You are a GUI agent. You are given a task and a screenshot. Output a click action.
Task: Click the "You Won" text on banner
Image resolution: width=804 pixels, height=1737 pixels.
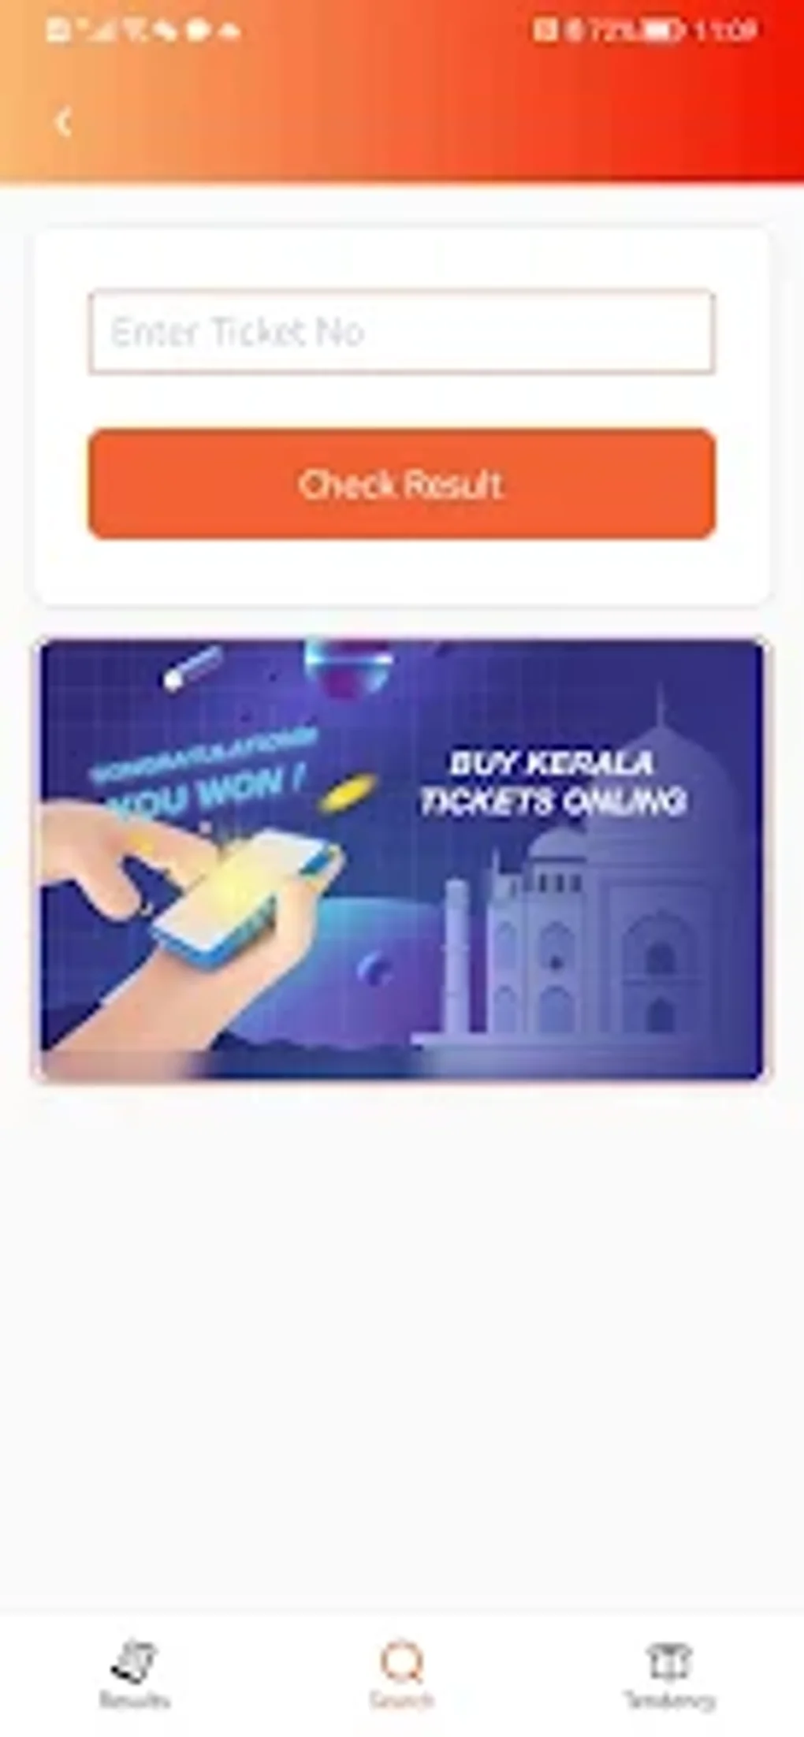205,792
